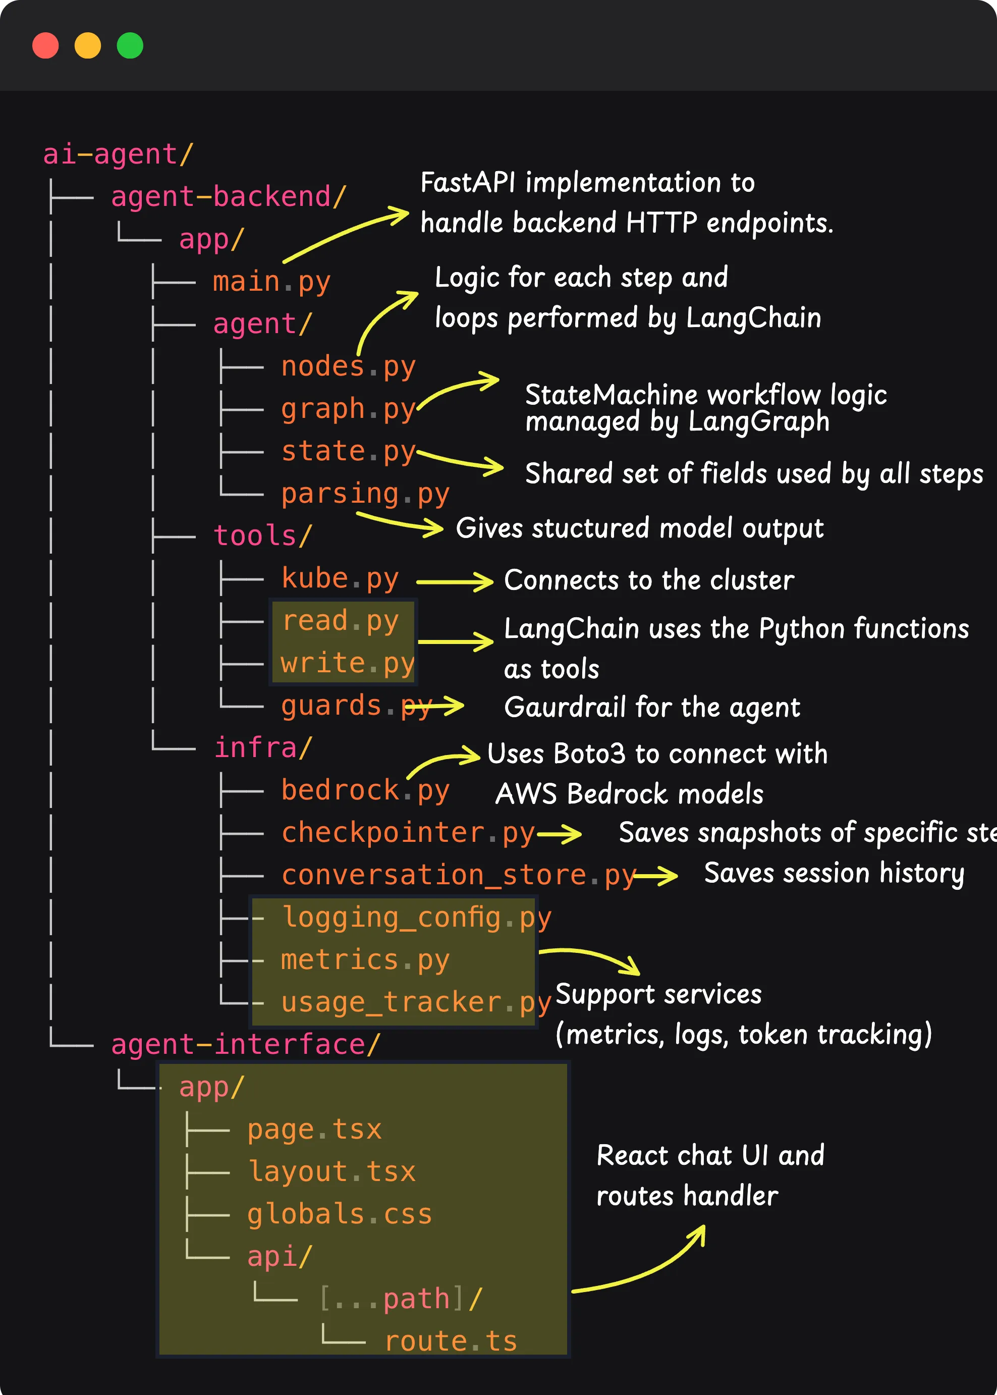Click page.tsx file name
997x1395 pixels.
click(x=314, y=1130)
